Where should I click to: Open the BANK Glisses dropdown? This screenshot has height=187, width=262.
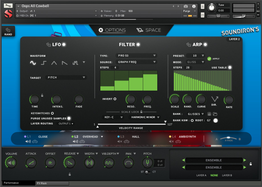click(196, 114)
